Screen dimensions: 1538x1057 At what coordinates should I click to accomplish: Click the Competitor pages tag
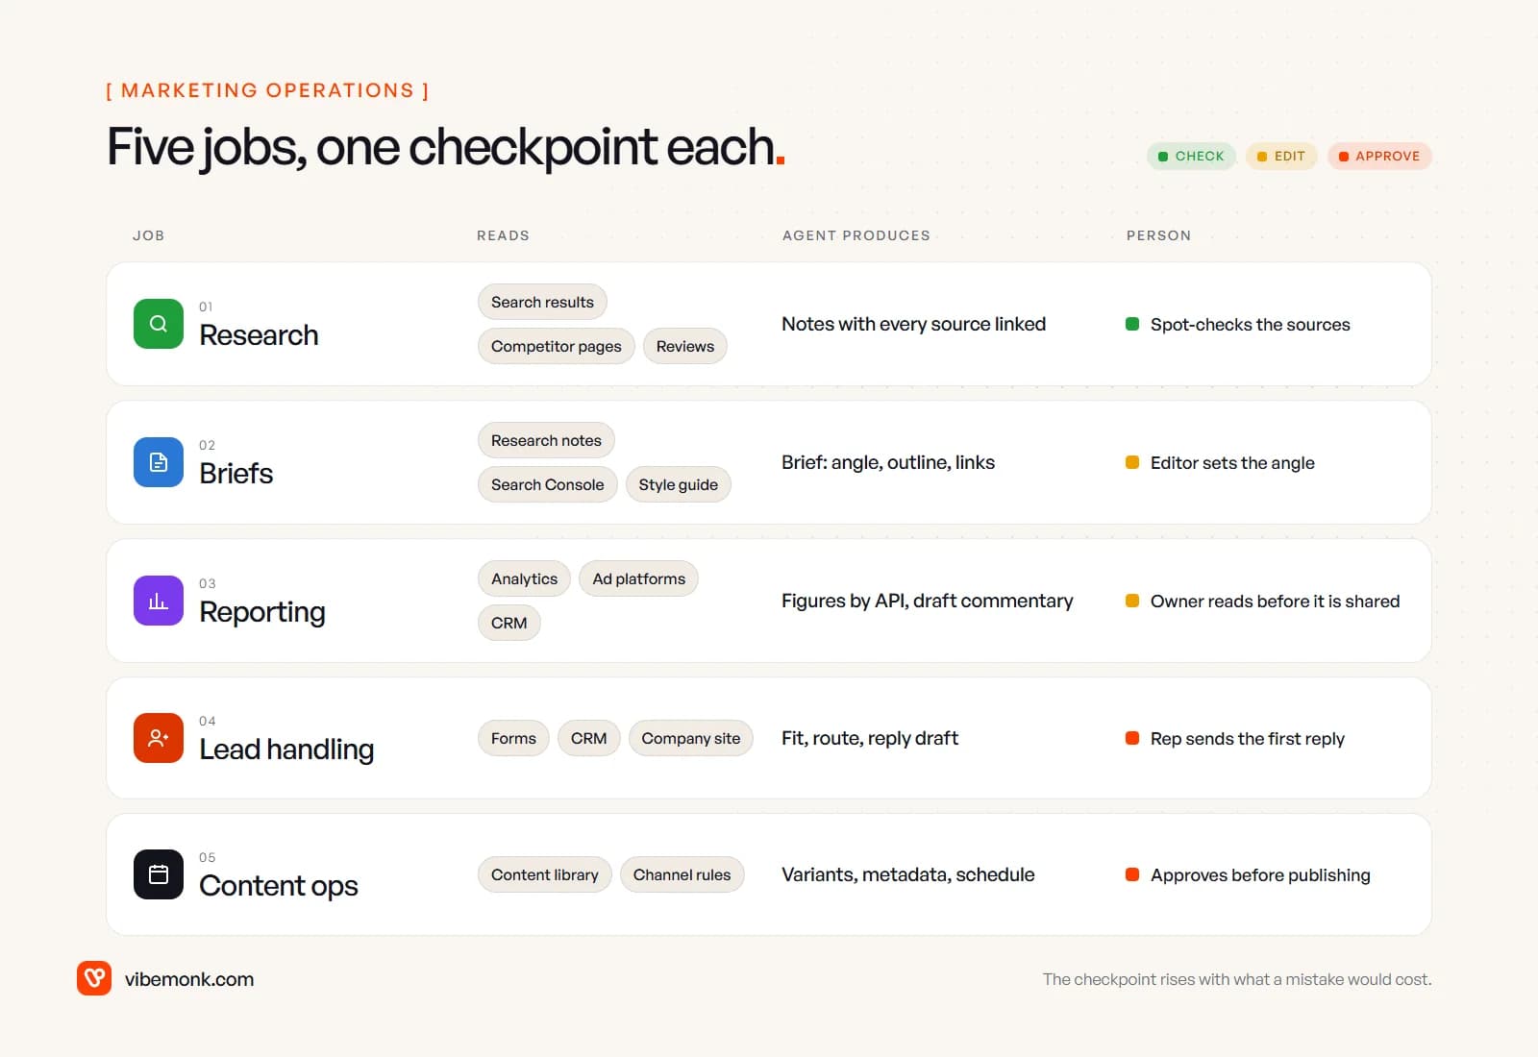tap(557, 346)
